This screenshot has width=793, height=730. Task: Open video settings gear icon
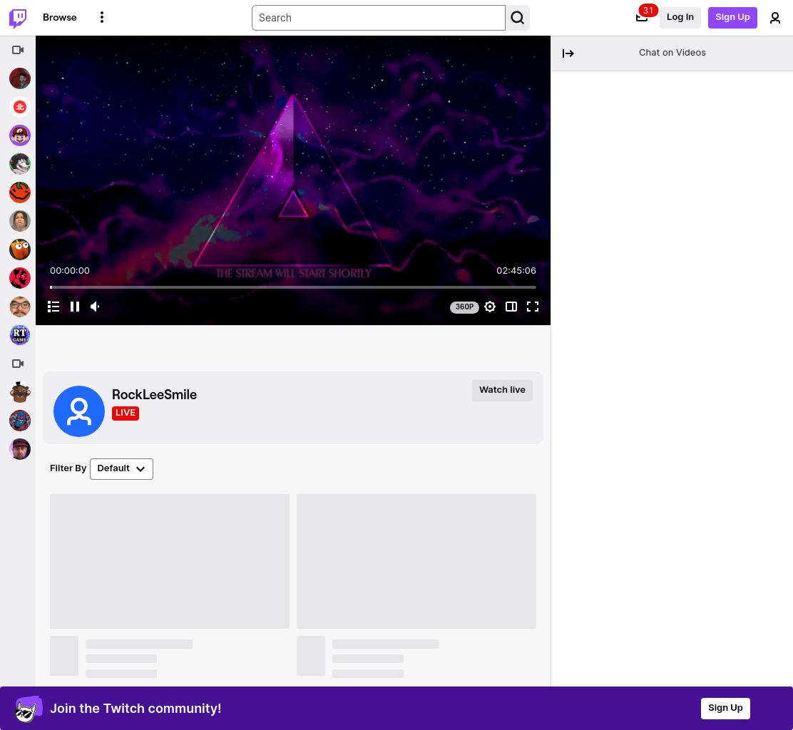489,307
